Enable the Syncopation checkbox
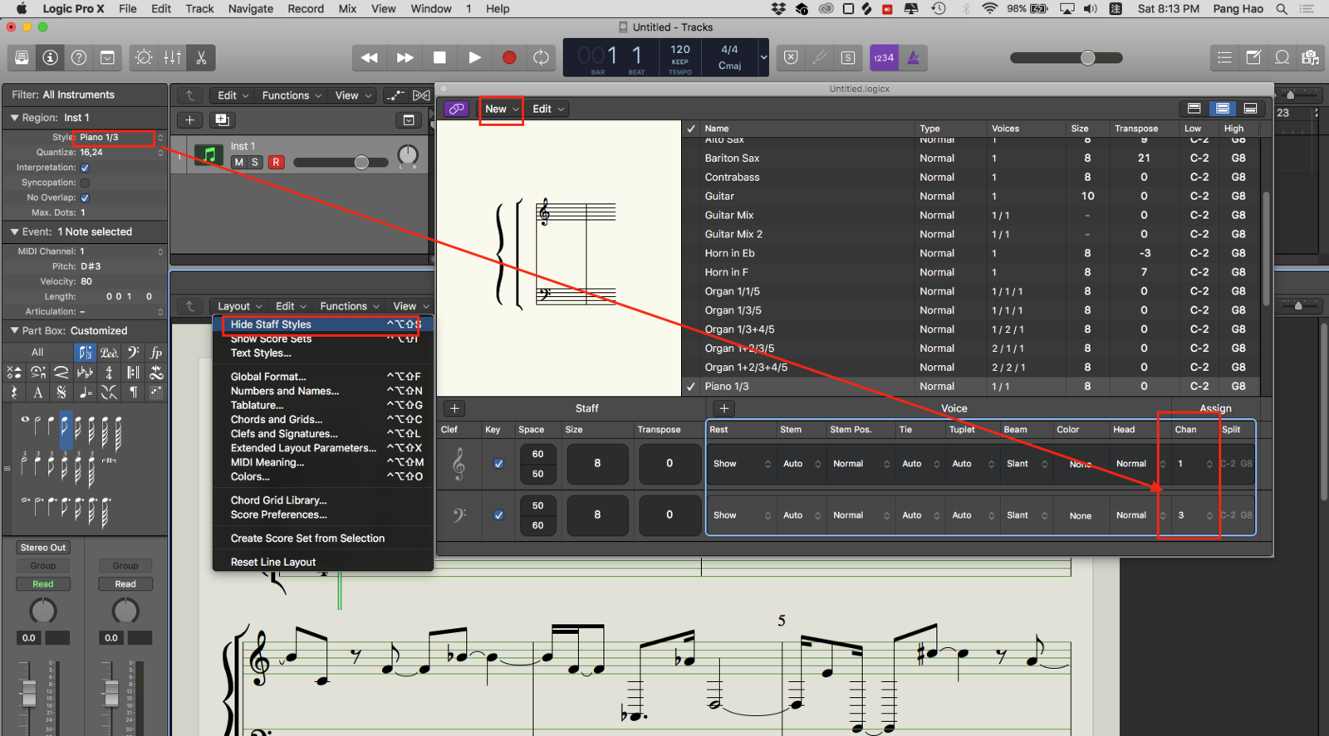 coord(85,183)
